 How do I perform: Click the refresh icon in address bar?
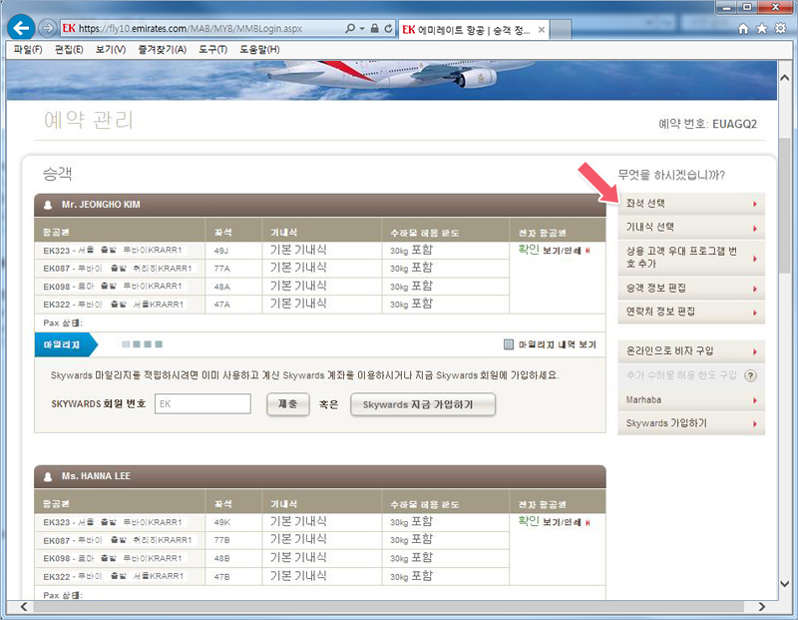click(x=388, y=29)
